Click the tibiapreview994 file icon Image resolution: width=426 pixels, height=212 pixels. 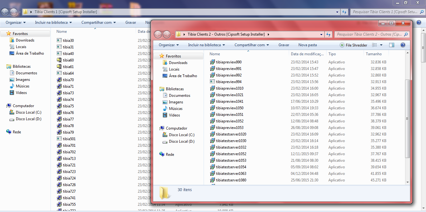pyautogui.click(x=212, y=82)
